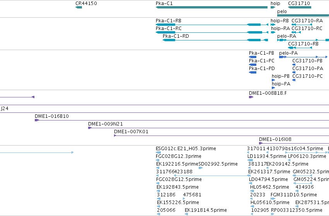The height and width of the screenshot is (216, 329).
Task: Select transcript CG31710-RB
Action: pyautogui.click(x=300, y=48)
